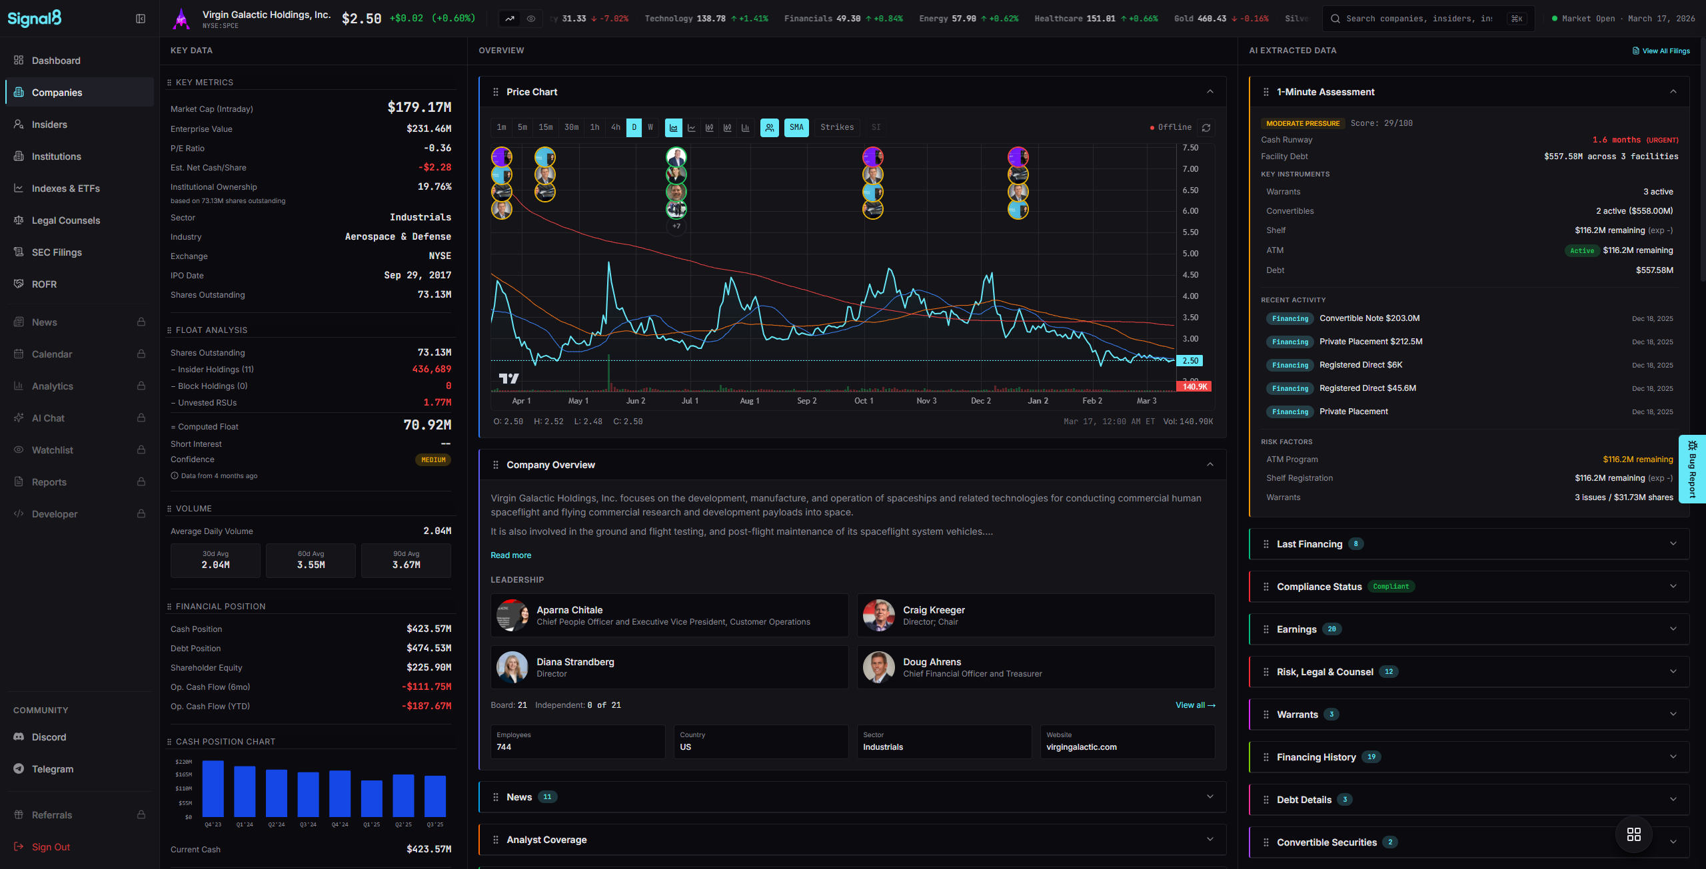The width and height of the screenshot is (1706, 869).
Task: Expand the Earnings section
Action: click(x=1470, y=629)
